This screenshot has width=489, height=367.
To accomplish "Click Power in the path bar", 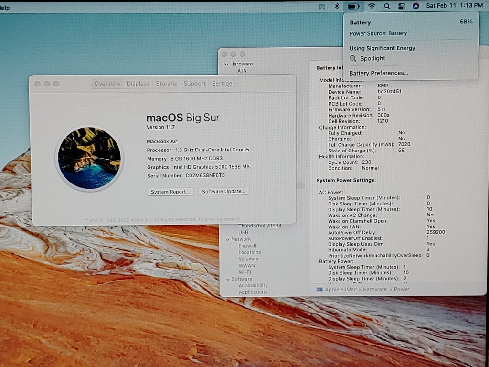I will 401,289.
